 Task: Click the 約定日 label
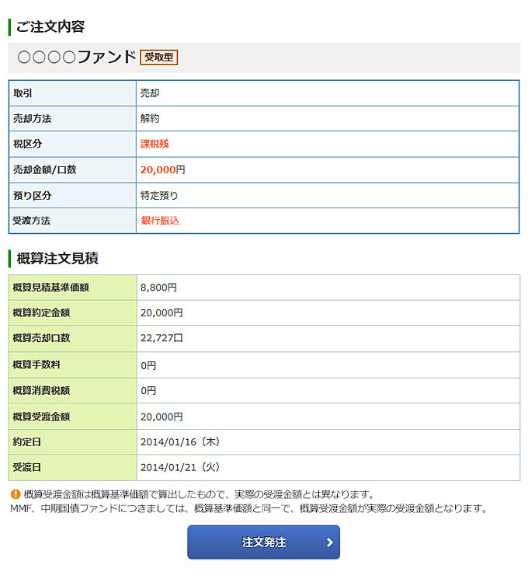coord(27,441)
